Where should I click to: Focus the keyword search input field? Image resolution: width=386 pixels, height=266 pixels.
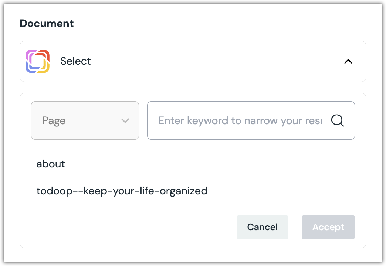(x=240, y=120)
